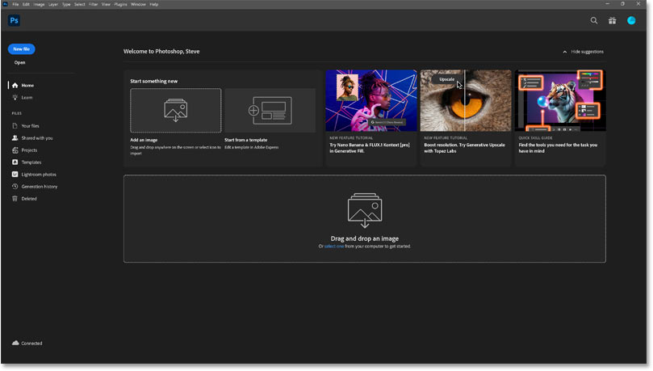The width and height of the screenshot is (653, 371).
Task: Click the 'select one' link
Action: point(334,247)
